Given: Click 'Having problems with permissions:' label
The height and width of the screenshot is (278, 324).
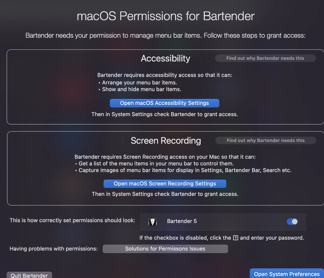Looking at the screenshot, I should click(x=53, y=249).
